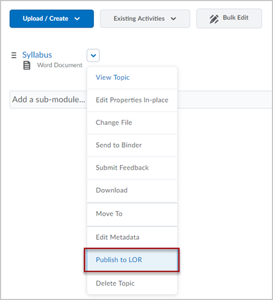This screenshot has height=300, width=273.
Task: Select the Change File option
Action: pyautogui.click(x=132, y=122)
